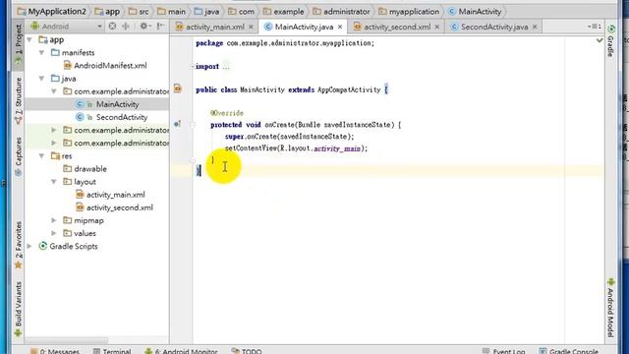Open the Gradle tool window on right

(x=610, y=40)
